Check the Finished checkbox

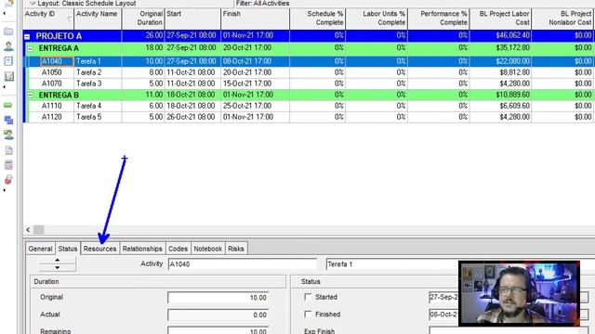coord(308,315)
